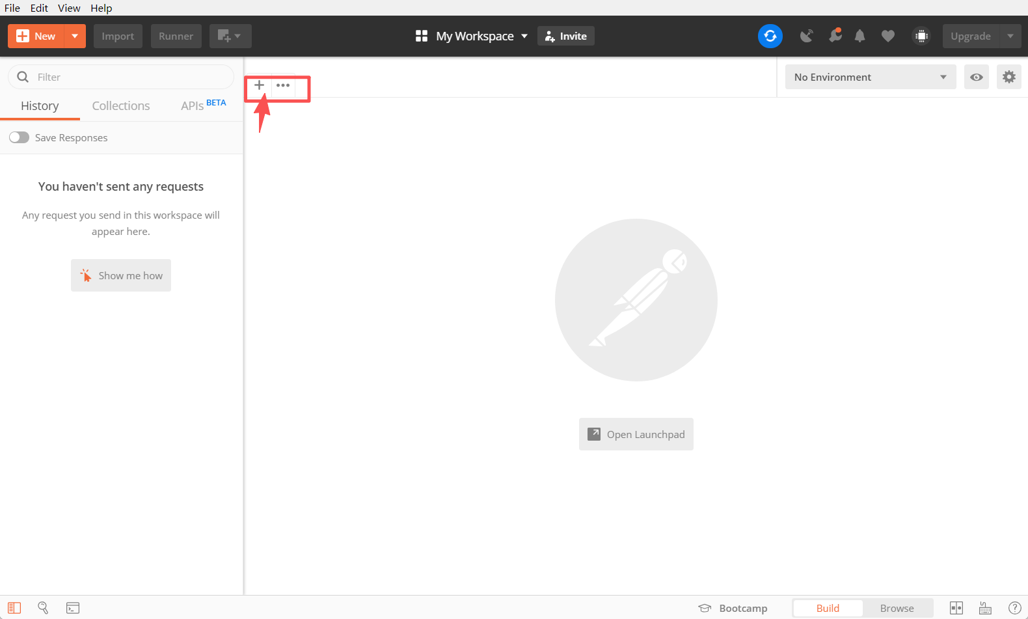
Task: Toggle the two pane view icon
Action: pos(956,608)
